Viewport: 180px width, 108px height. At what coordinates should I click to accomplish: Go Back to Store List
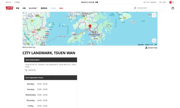(29, 47)
